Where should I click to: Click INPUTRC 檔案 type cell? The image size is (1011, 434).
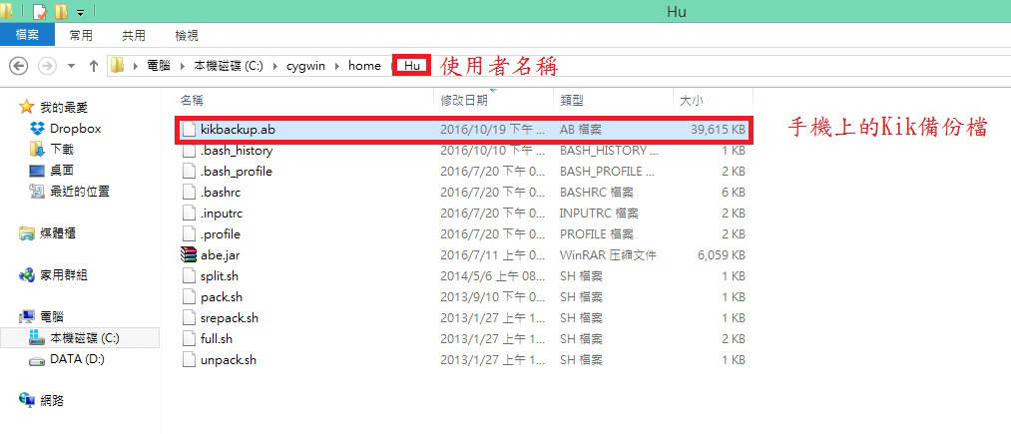click(597, 214)
